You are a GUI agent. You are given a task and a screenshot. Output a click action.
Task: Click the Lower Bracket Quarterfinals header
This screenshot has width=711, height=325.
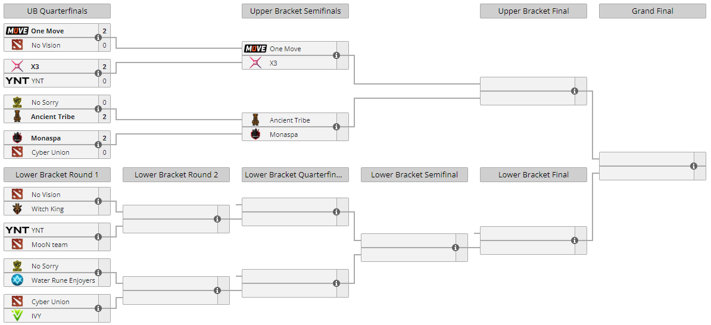click(x=295, y=175)
